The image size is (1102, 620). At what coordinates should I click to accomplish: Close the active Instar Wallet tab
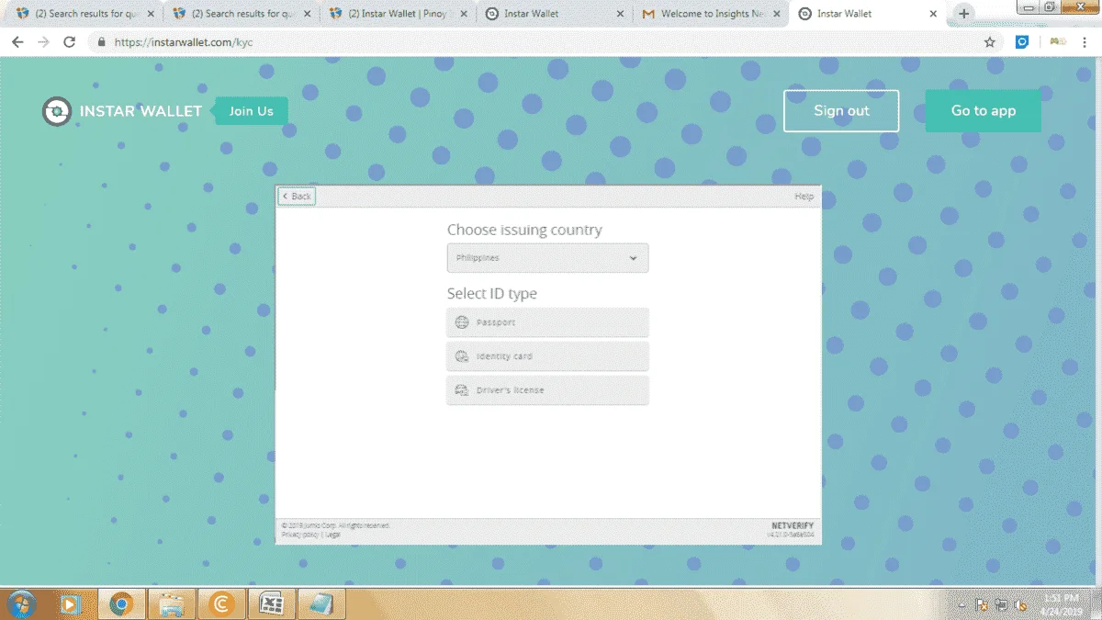pyautogui.click(x=934, y=14)
